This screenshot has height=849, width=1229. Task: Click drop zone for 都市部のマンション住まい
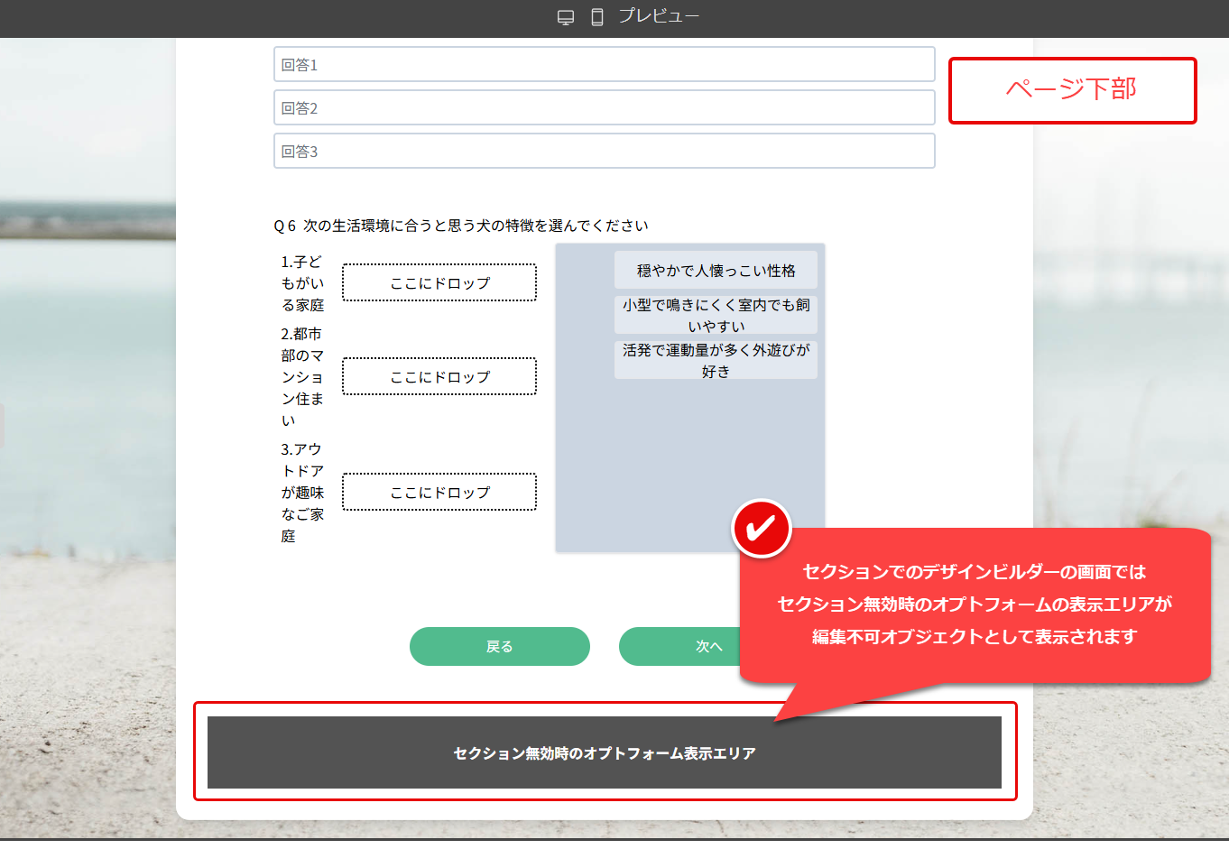pos(439,376)
